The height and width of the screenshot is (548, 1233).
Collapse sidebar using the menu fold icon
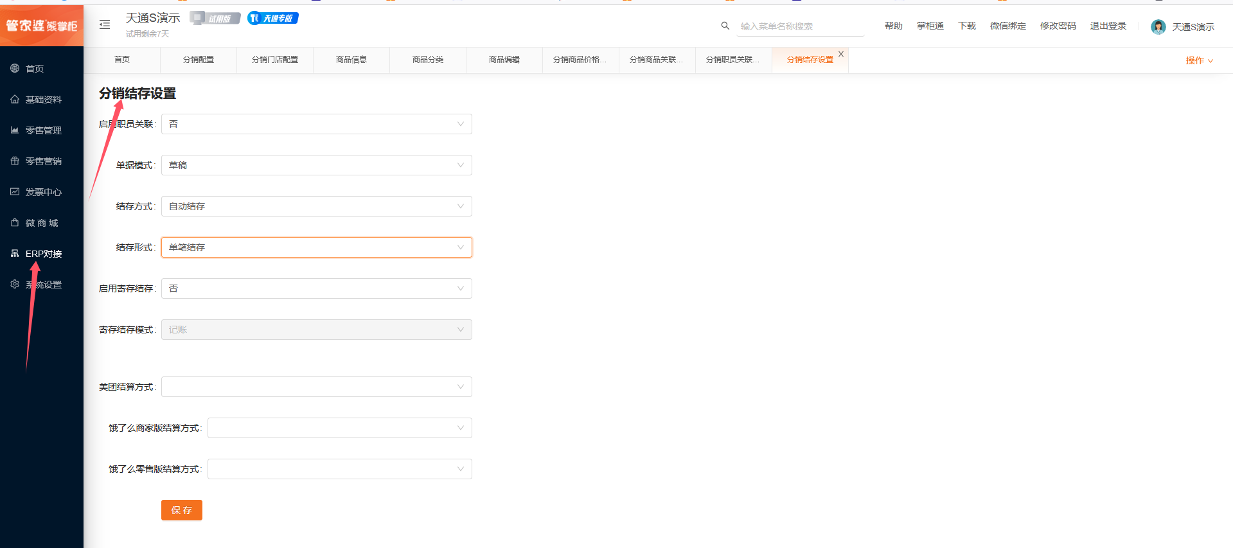point(105,24)
